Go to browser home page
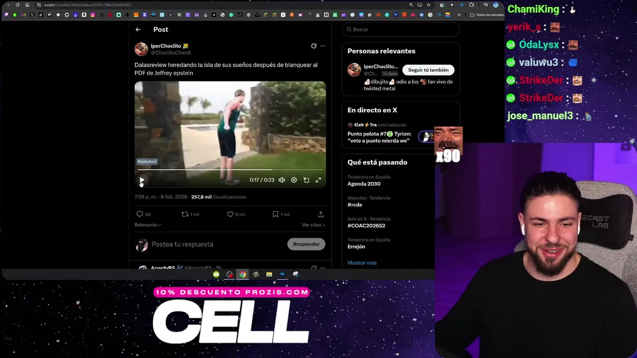This screenshot has width=637, height=358. click(27, 5)
